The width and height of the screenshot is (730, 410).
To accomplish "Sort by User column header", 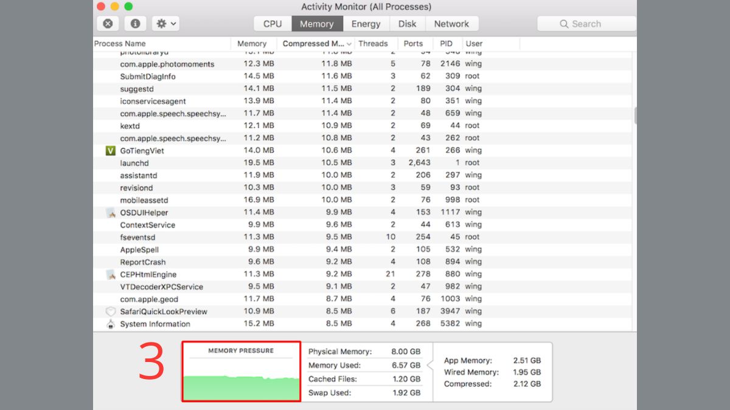I will (474, 44).
